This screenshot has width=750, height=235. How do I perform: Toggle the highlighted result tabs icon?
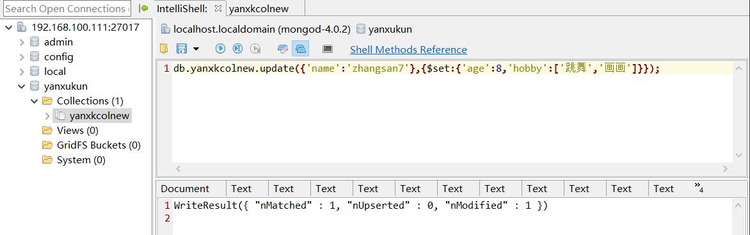300,48
